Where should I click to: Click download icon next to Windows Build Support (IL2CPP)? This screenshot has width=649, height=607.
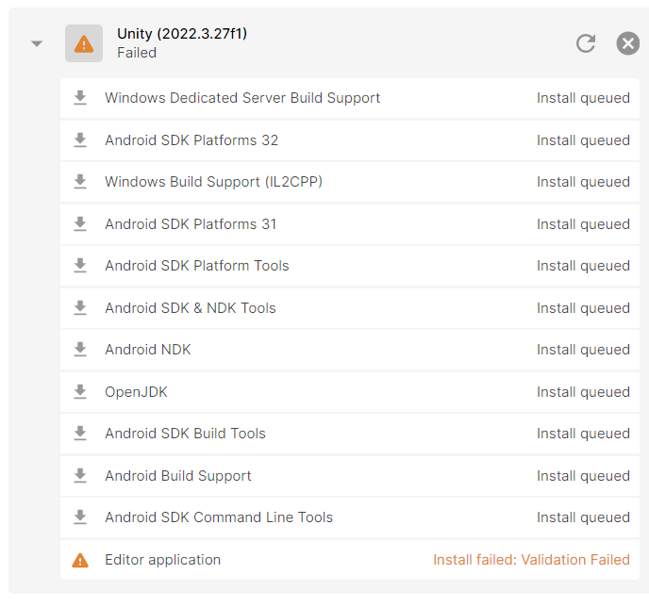point(80,182)
